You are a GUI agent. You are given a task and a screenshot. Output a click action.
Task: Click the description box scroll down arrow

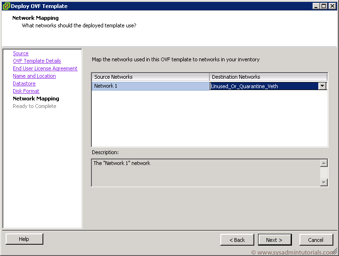[x=323, y=182]
